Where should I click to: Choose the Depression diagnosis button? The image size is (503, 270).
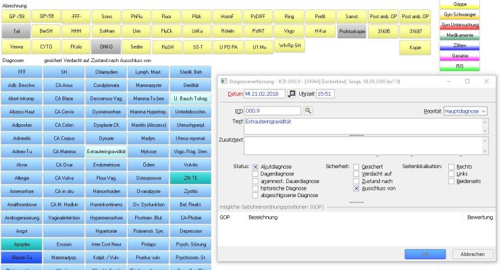coord(191,231)
